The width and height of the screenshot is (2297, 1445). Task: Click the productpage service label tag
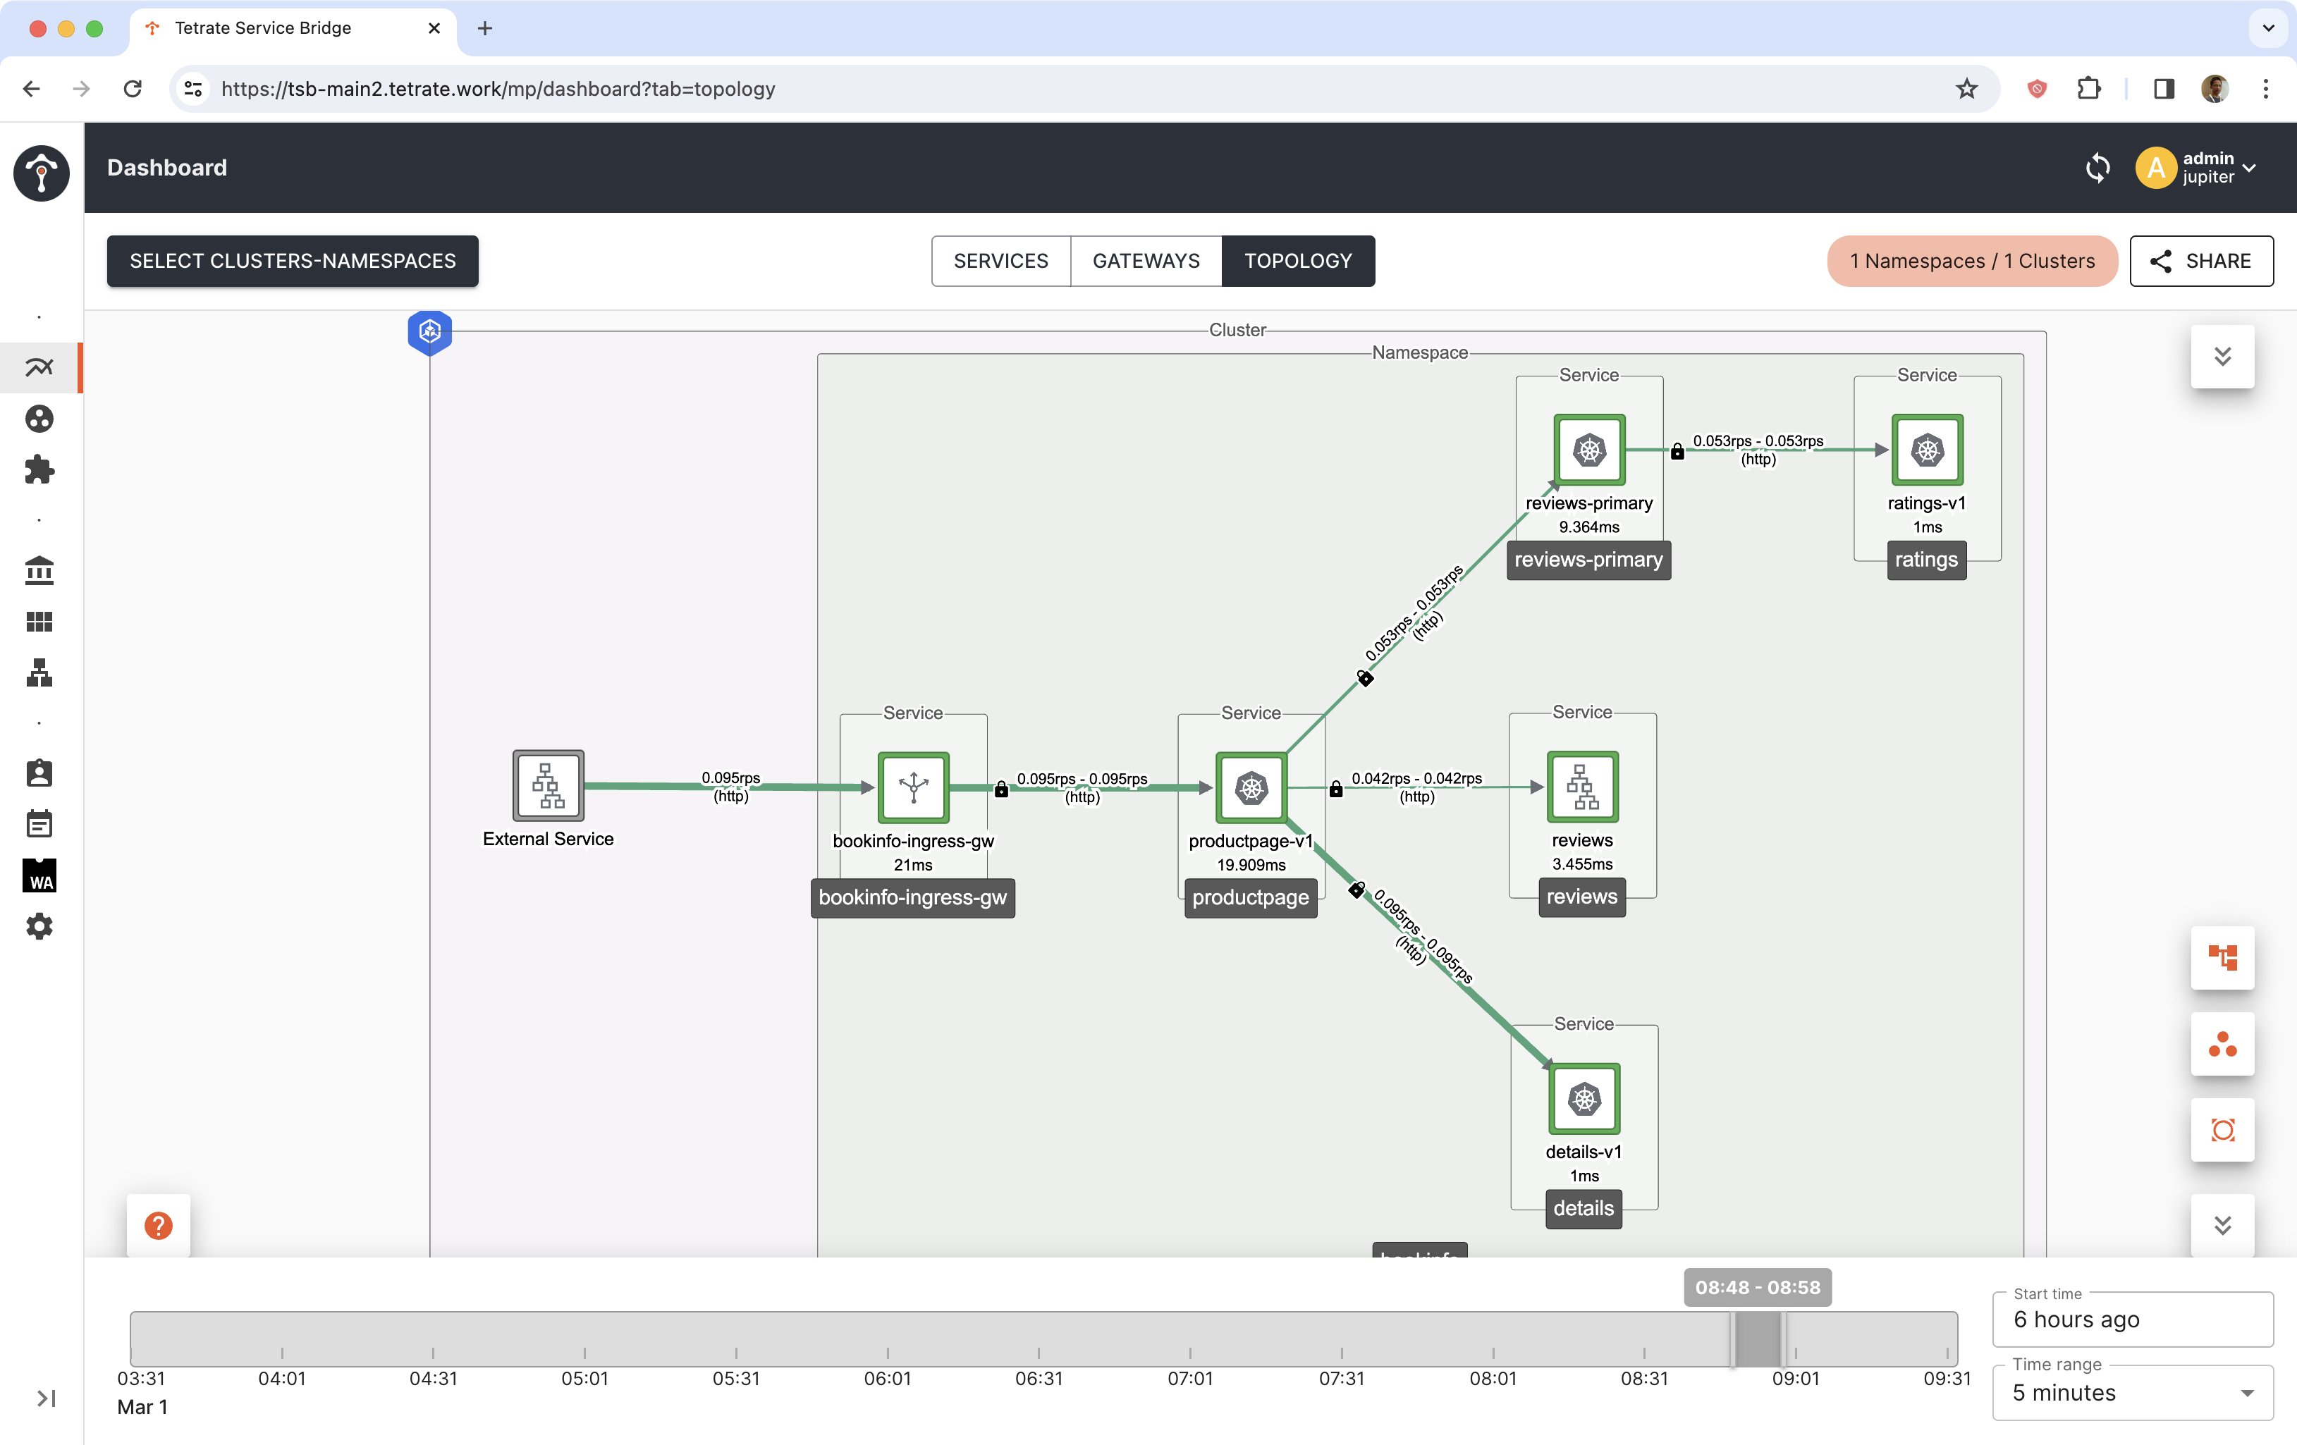coord(1251,897)
